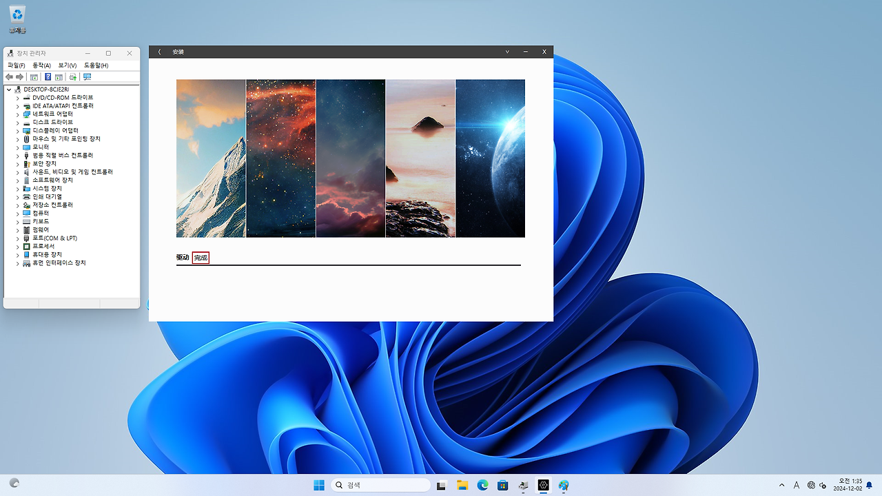Click the blue planet image panel
882x496 pixels.
pyautogui.click(x=491, y=158)
